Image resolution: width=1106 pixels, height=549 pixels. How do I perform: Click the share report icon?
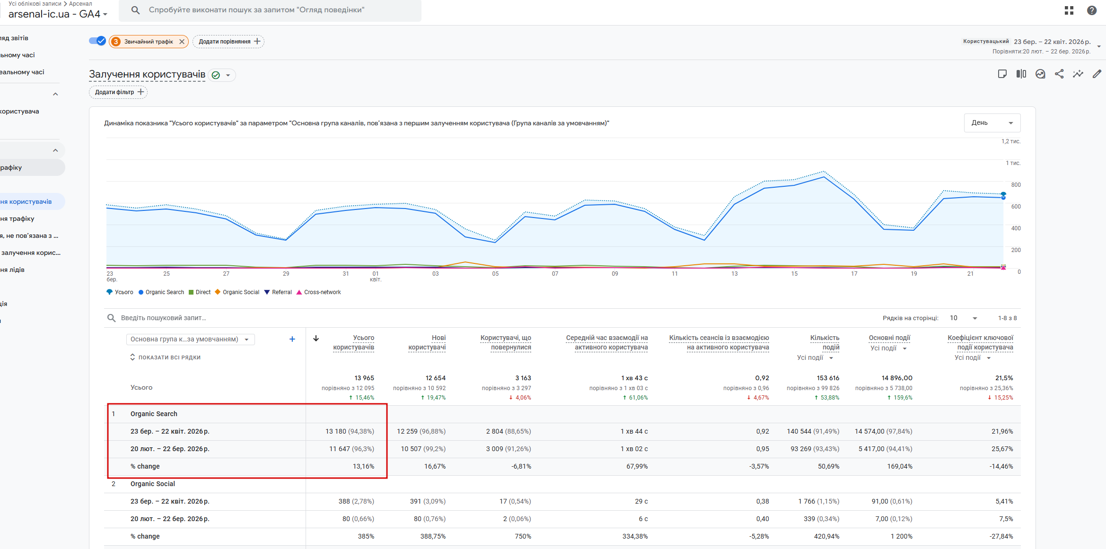pos(1059,74)
